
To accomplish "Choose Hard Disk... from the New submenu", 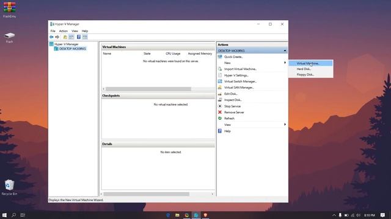I will (x=311, y=69).
